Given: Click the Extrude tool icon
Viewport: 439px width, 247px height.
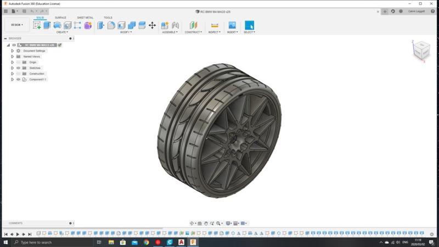Looking at the screenshot, I should click(47, 25).
